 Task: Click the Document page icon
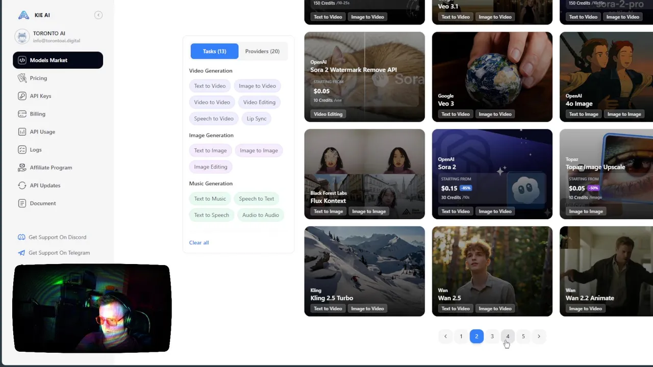[22, 203]
